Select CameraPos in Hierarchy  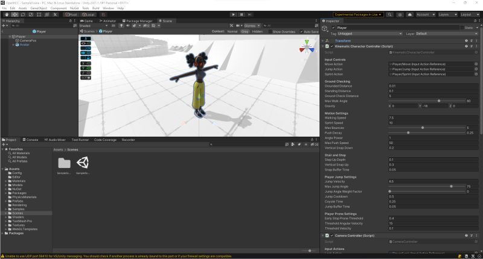[28, 40]
